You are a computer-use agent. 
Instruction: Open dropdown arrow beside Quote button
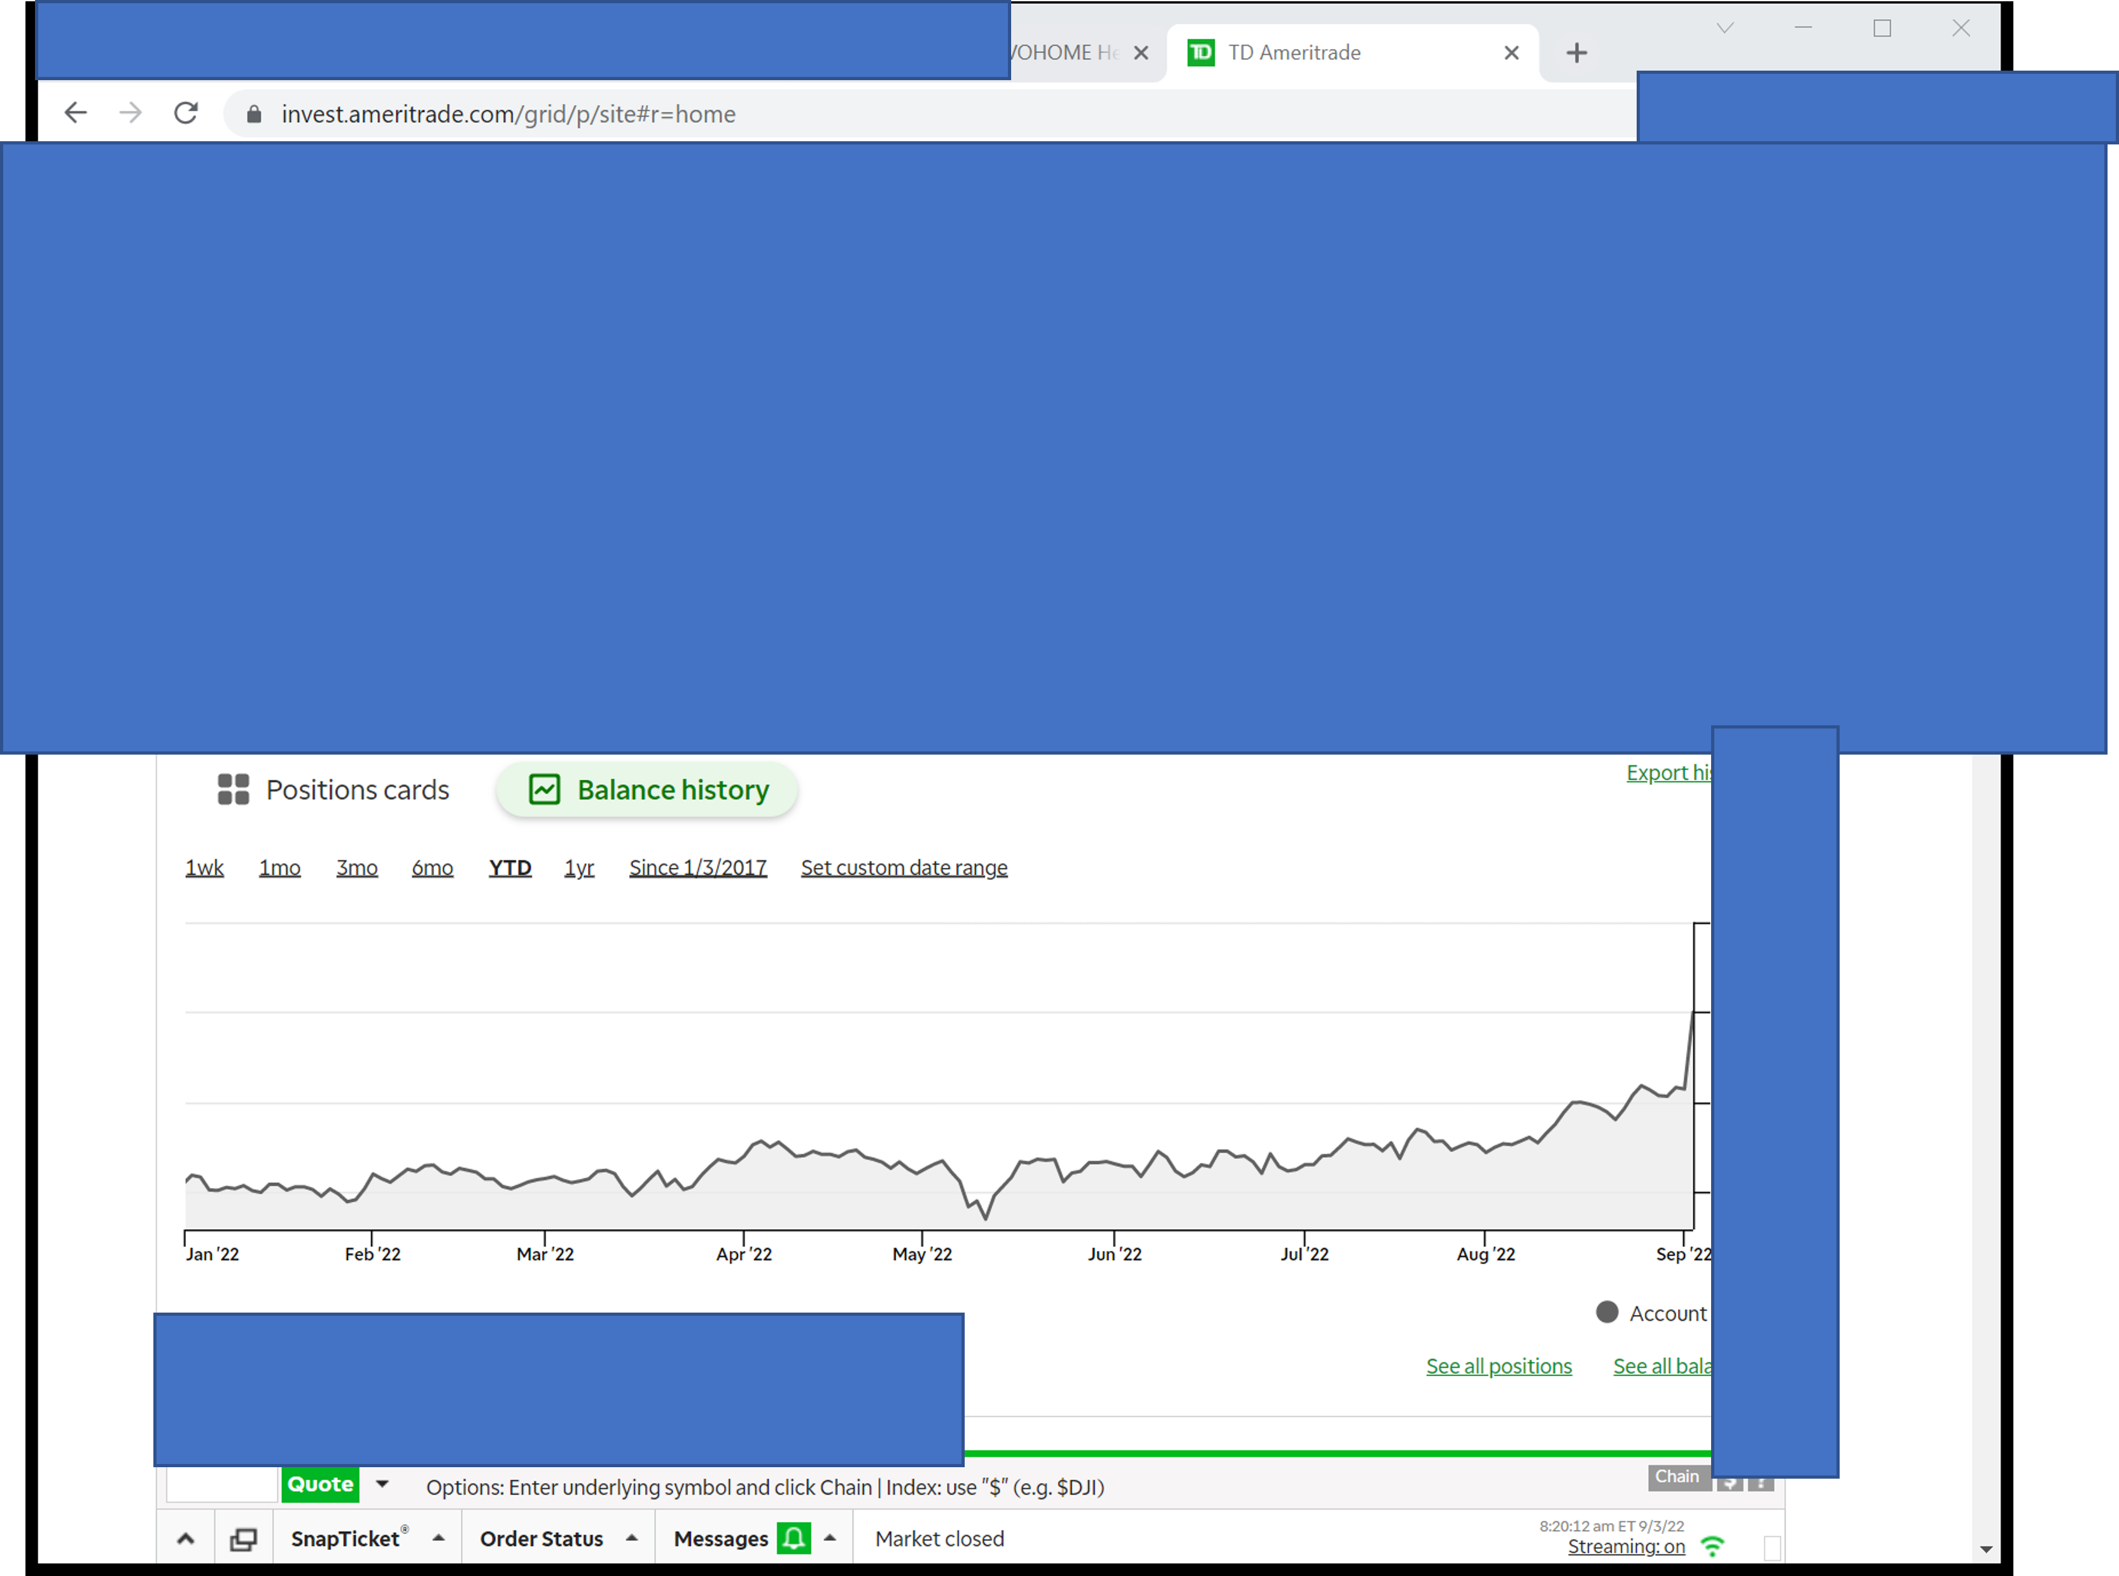pyautogui.click(x=382, y=1484)
